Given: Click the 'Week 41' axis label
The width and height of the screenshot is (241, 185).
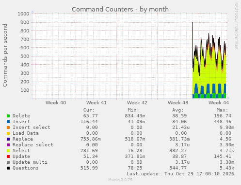Looking at the screenshot, I should click(x=96, y=103).
